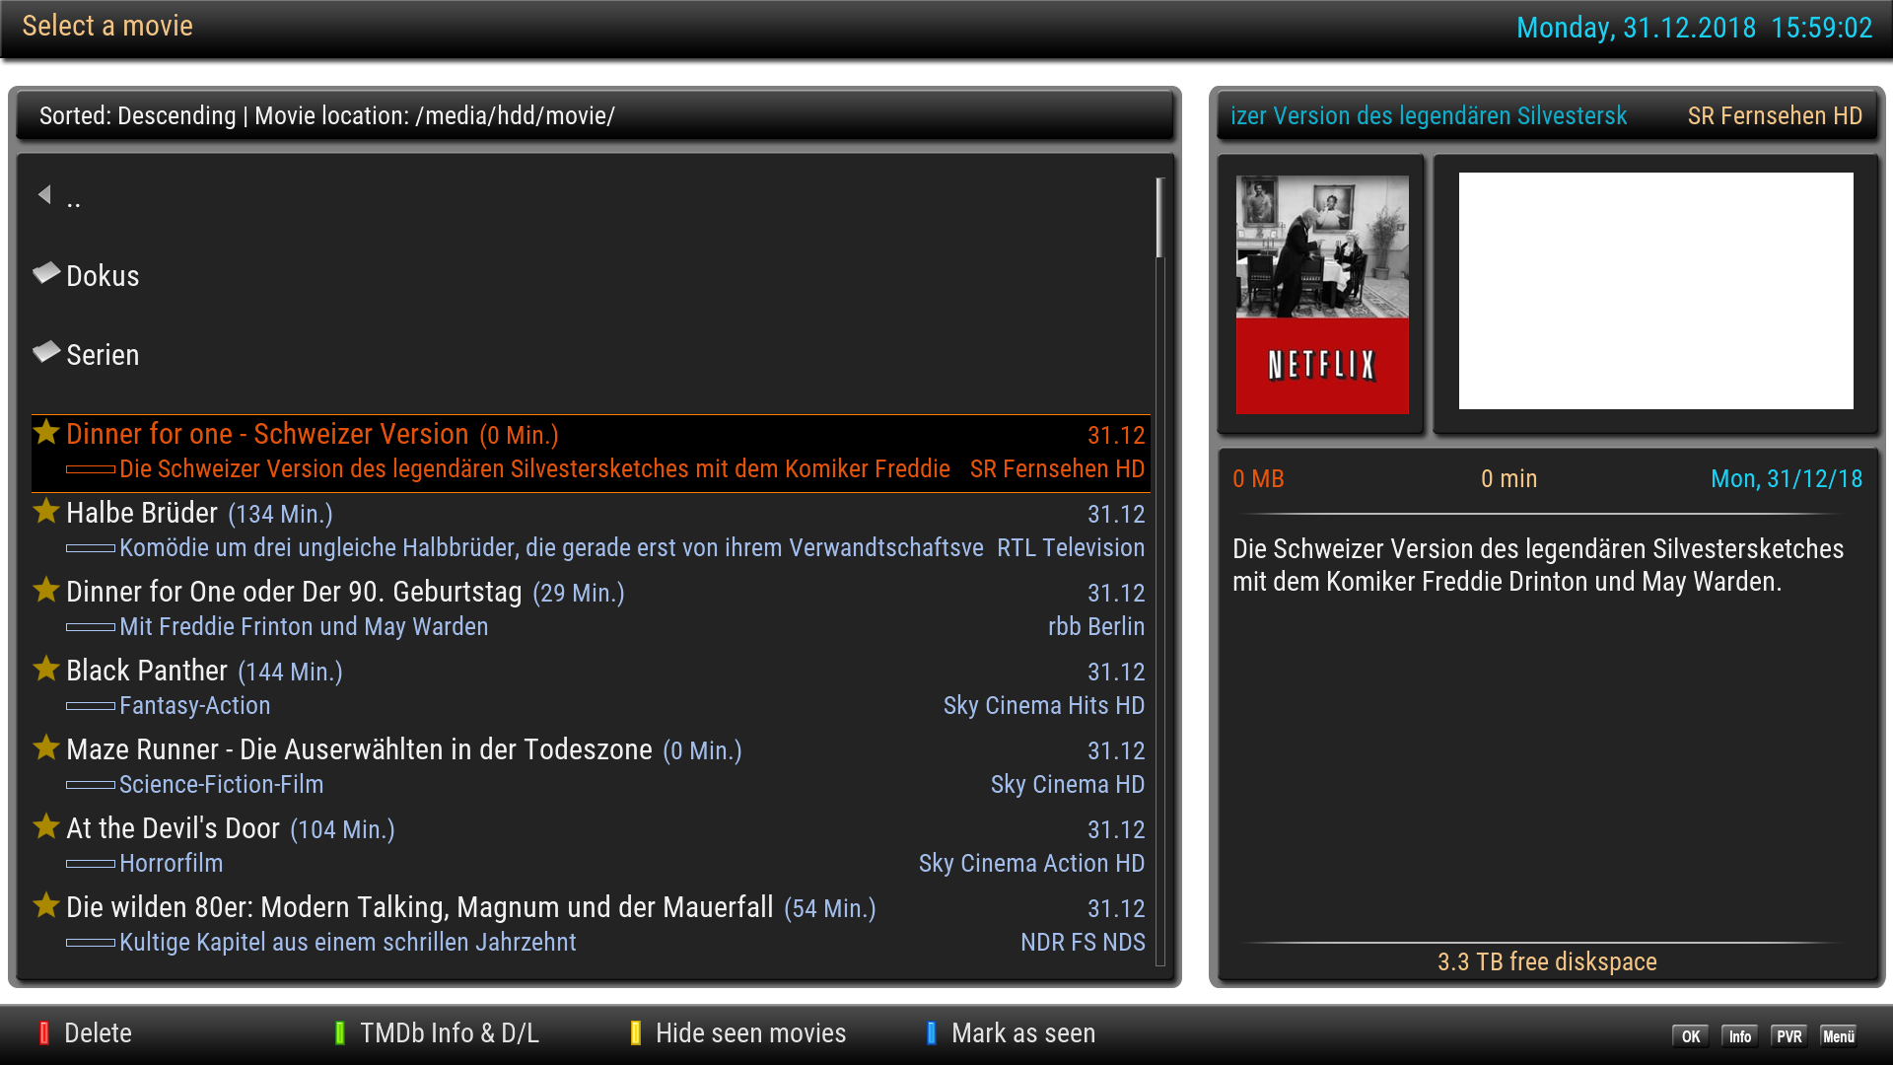Screen dimensions: 1893x1065
Task: Open the Dokus folder icon
Action: click(46, 273)
